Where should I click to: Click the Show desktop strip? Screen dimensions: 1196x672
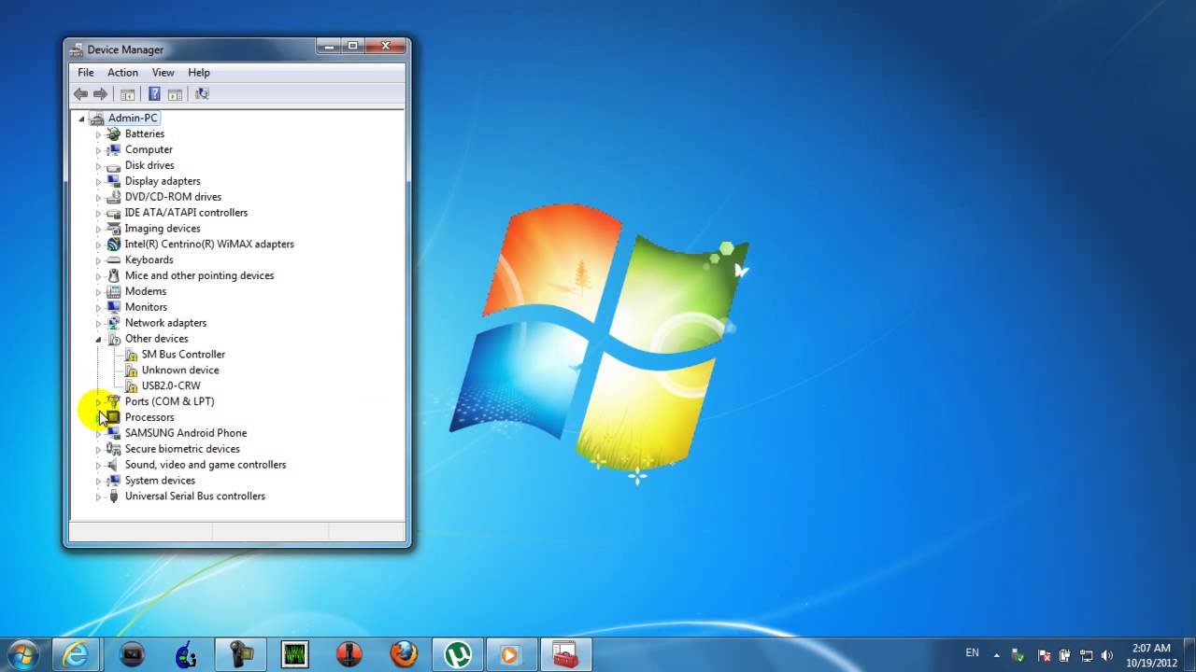tap(1189, 654)
